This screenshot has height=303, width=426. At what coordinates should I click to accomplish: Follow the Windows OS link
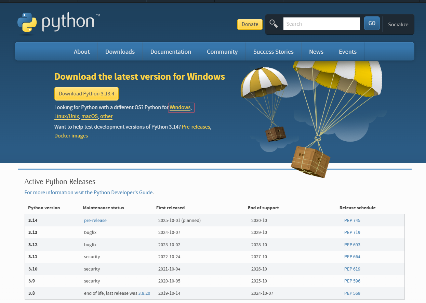tap(180, 107)
